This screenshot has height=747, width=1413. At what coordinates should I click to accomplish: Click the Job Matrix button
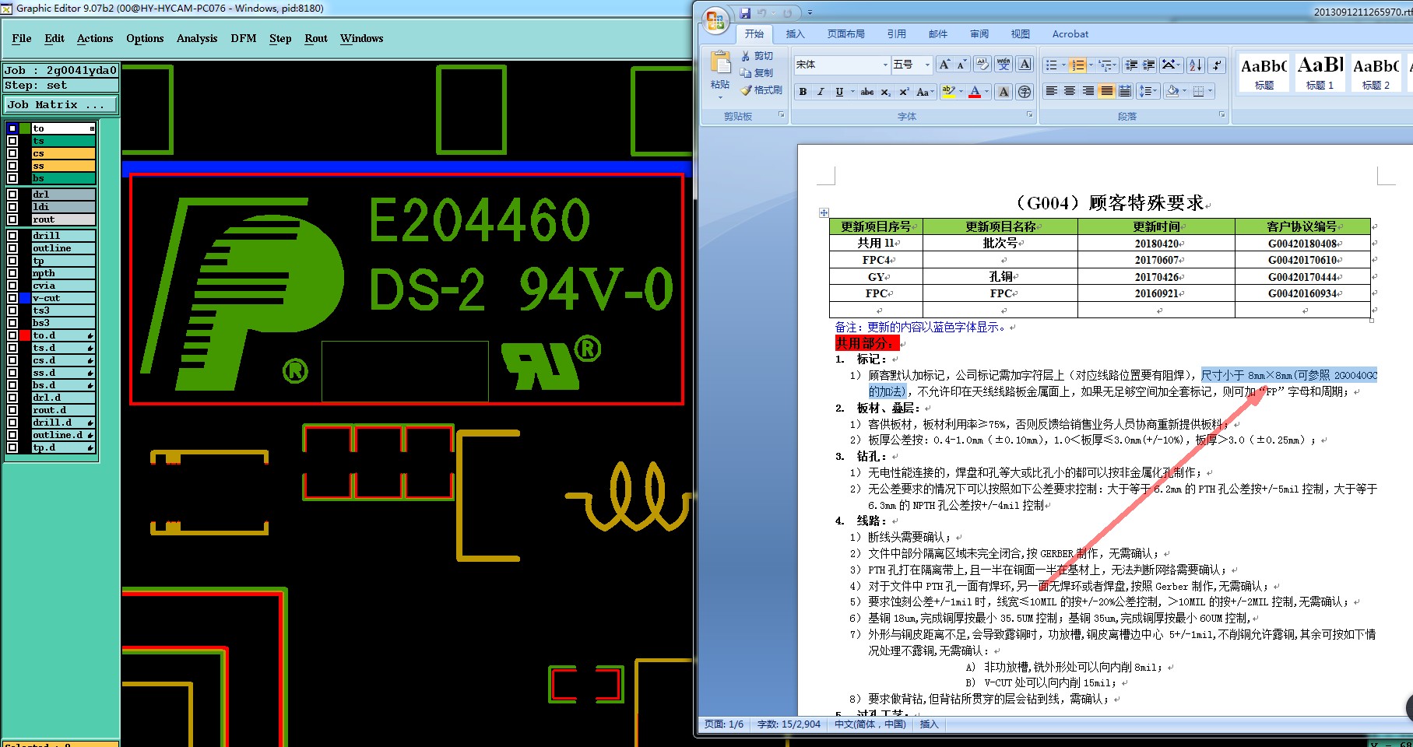[x=61, y=104]
